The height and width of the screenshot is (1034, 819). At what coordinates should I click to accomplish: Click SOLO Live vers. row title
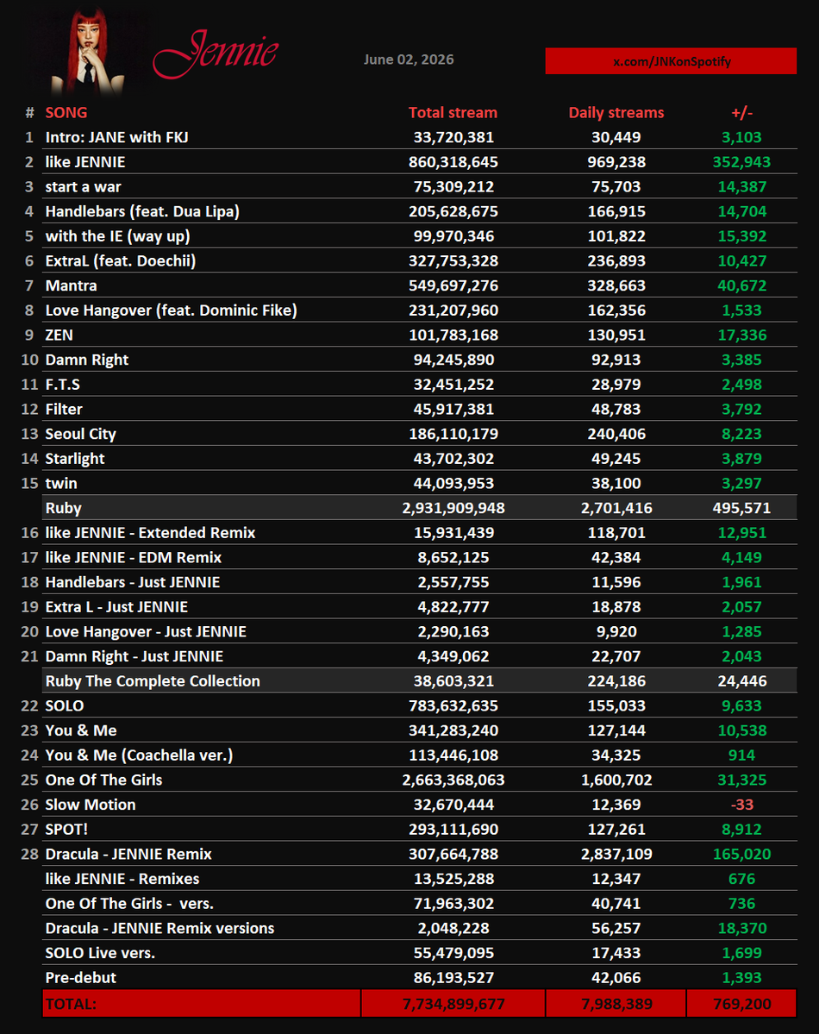tap(100, 954)
